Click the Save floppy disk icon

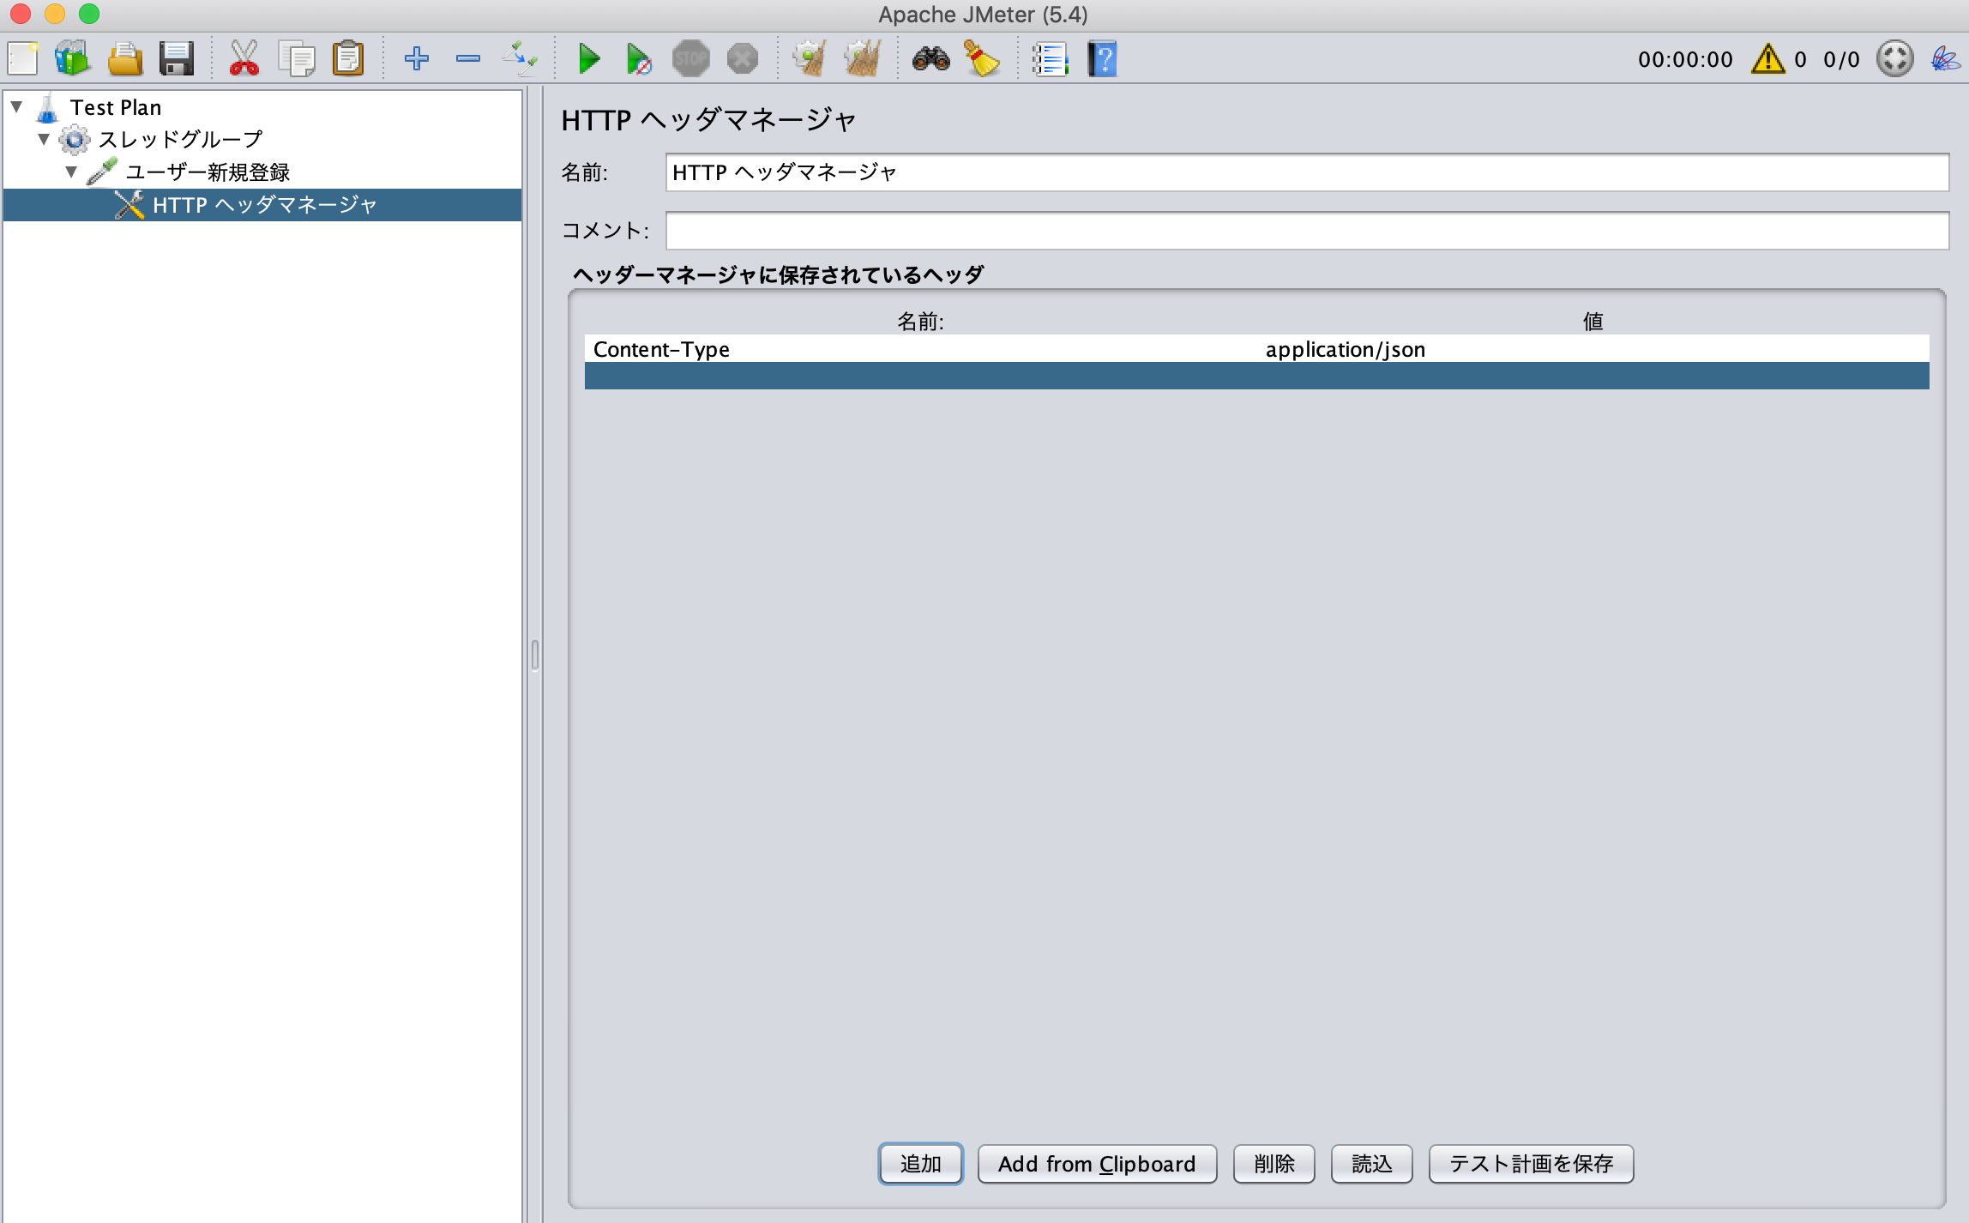point(177,59)
